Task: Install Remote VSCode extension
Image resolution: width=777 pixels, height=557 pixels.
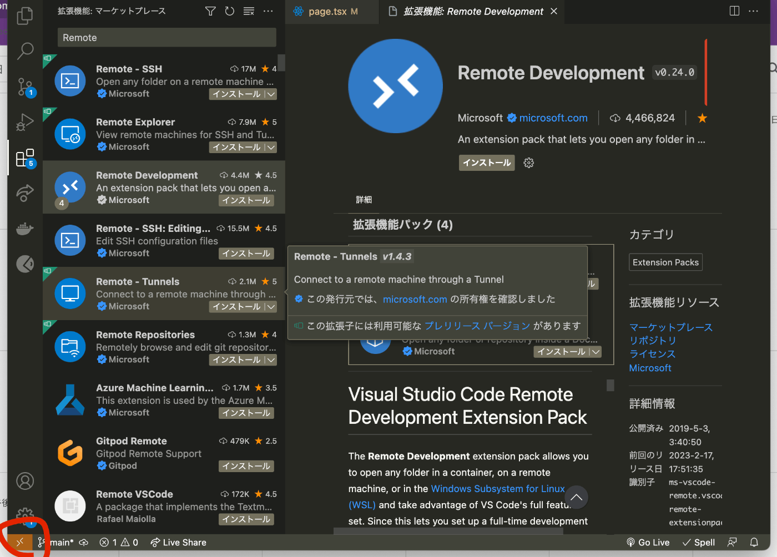Action: 246,519
